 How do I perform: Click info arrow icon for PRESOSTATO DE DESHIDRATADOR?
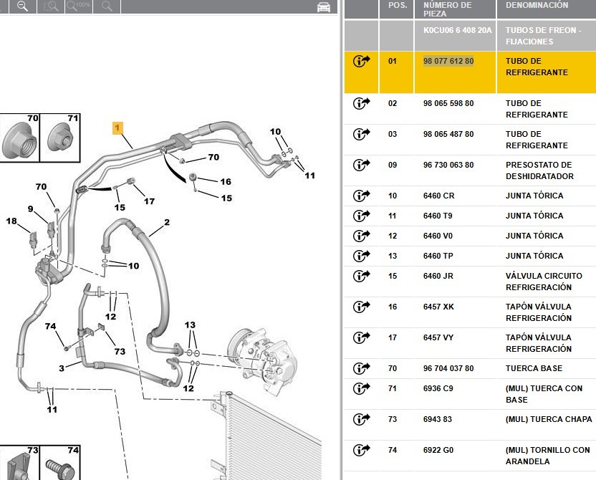pos(362,165)
